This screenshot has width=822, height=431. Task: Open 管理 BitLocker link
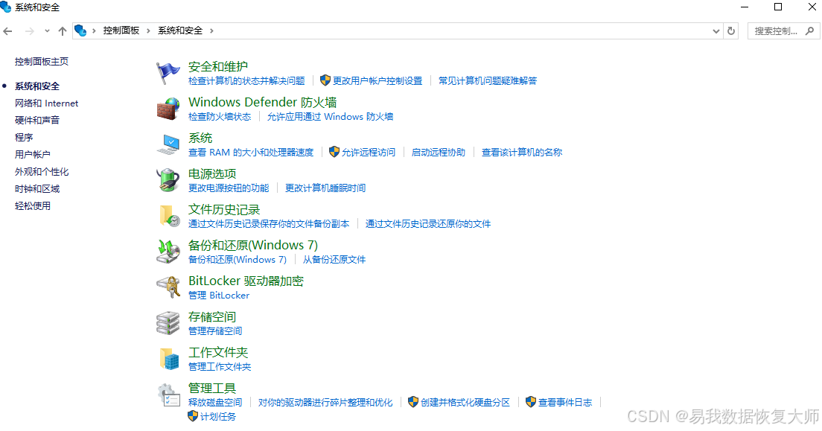tap(219, 296)
